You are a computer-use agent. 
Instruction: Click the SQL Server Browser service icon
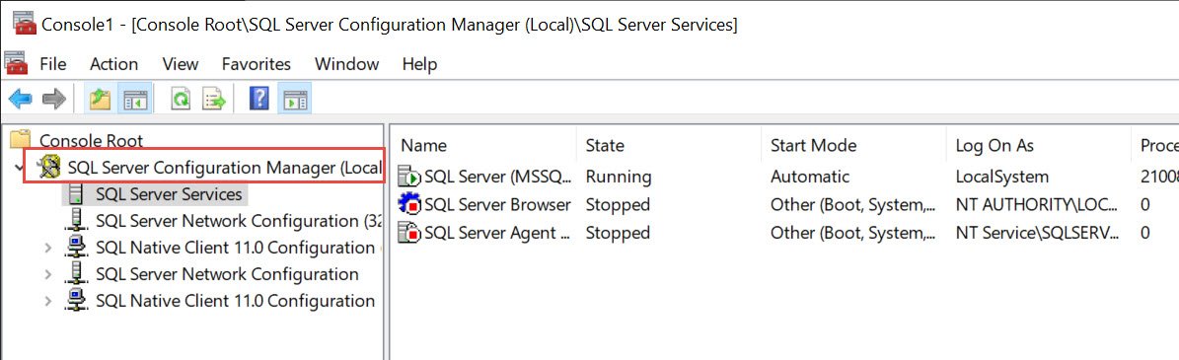click(409, 204)
